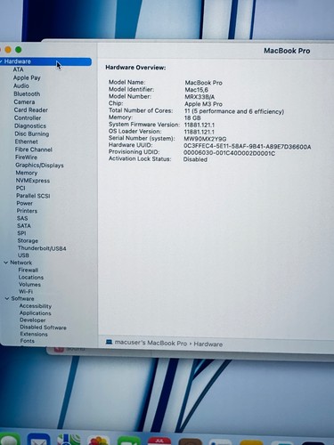Select Bluetooth in the sidebar

click(x=27, y=93)
